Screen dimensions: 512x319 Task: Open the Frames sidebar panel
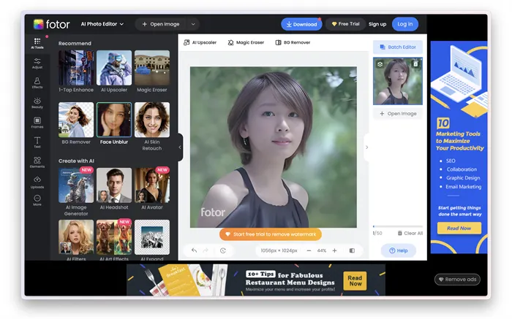pos(37,123)
